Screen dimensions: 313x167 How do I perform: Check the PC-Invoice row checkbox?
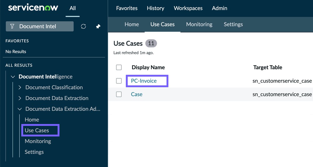119,81
